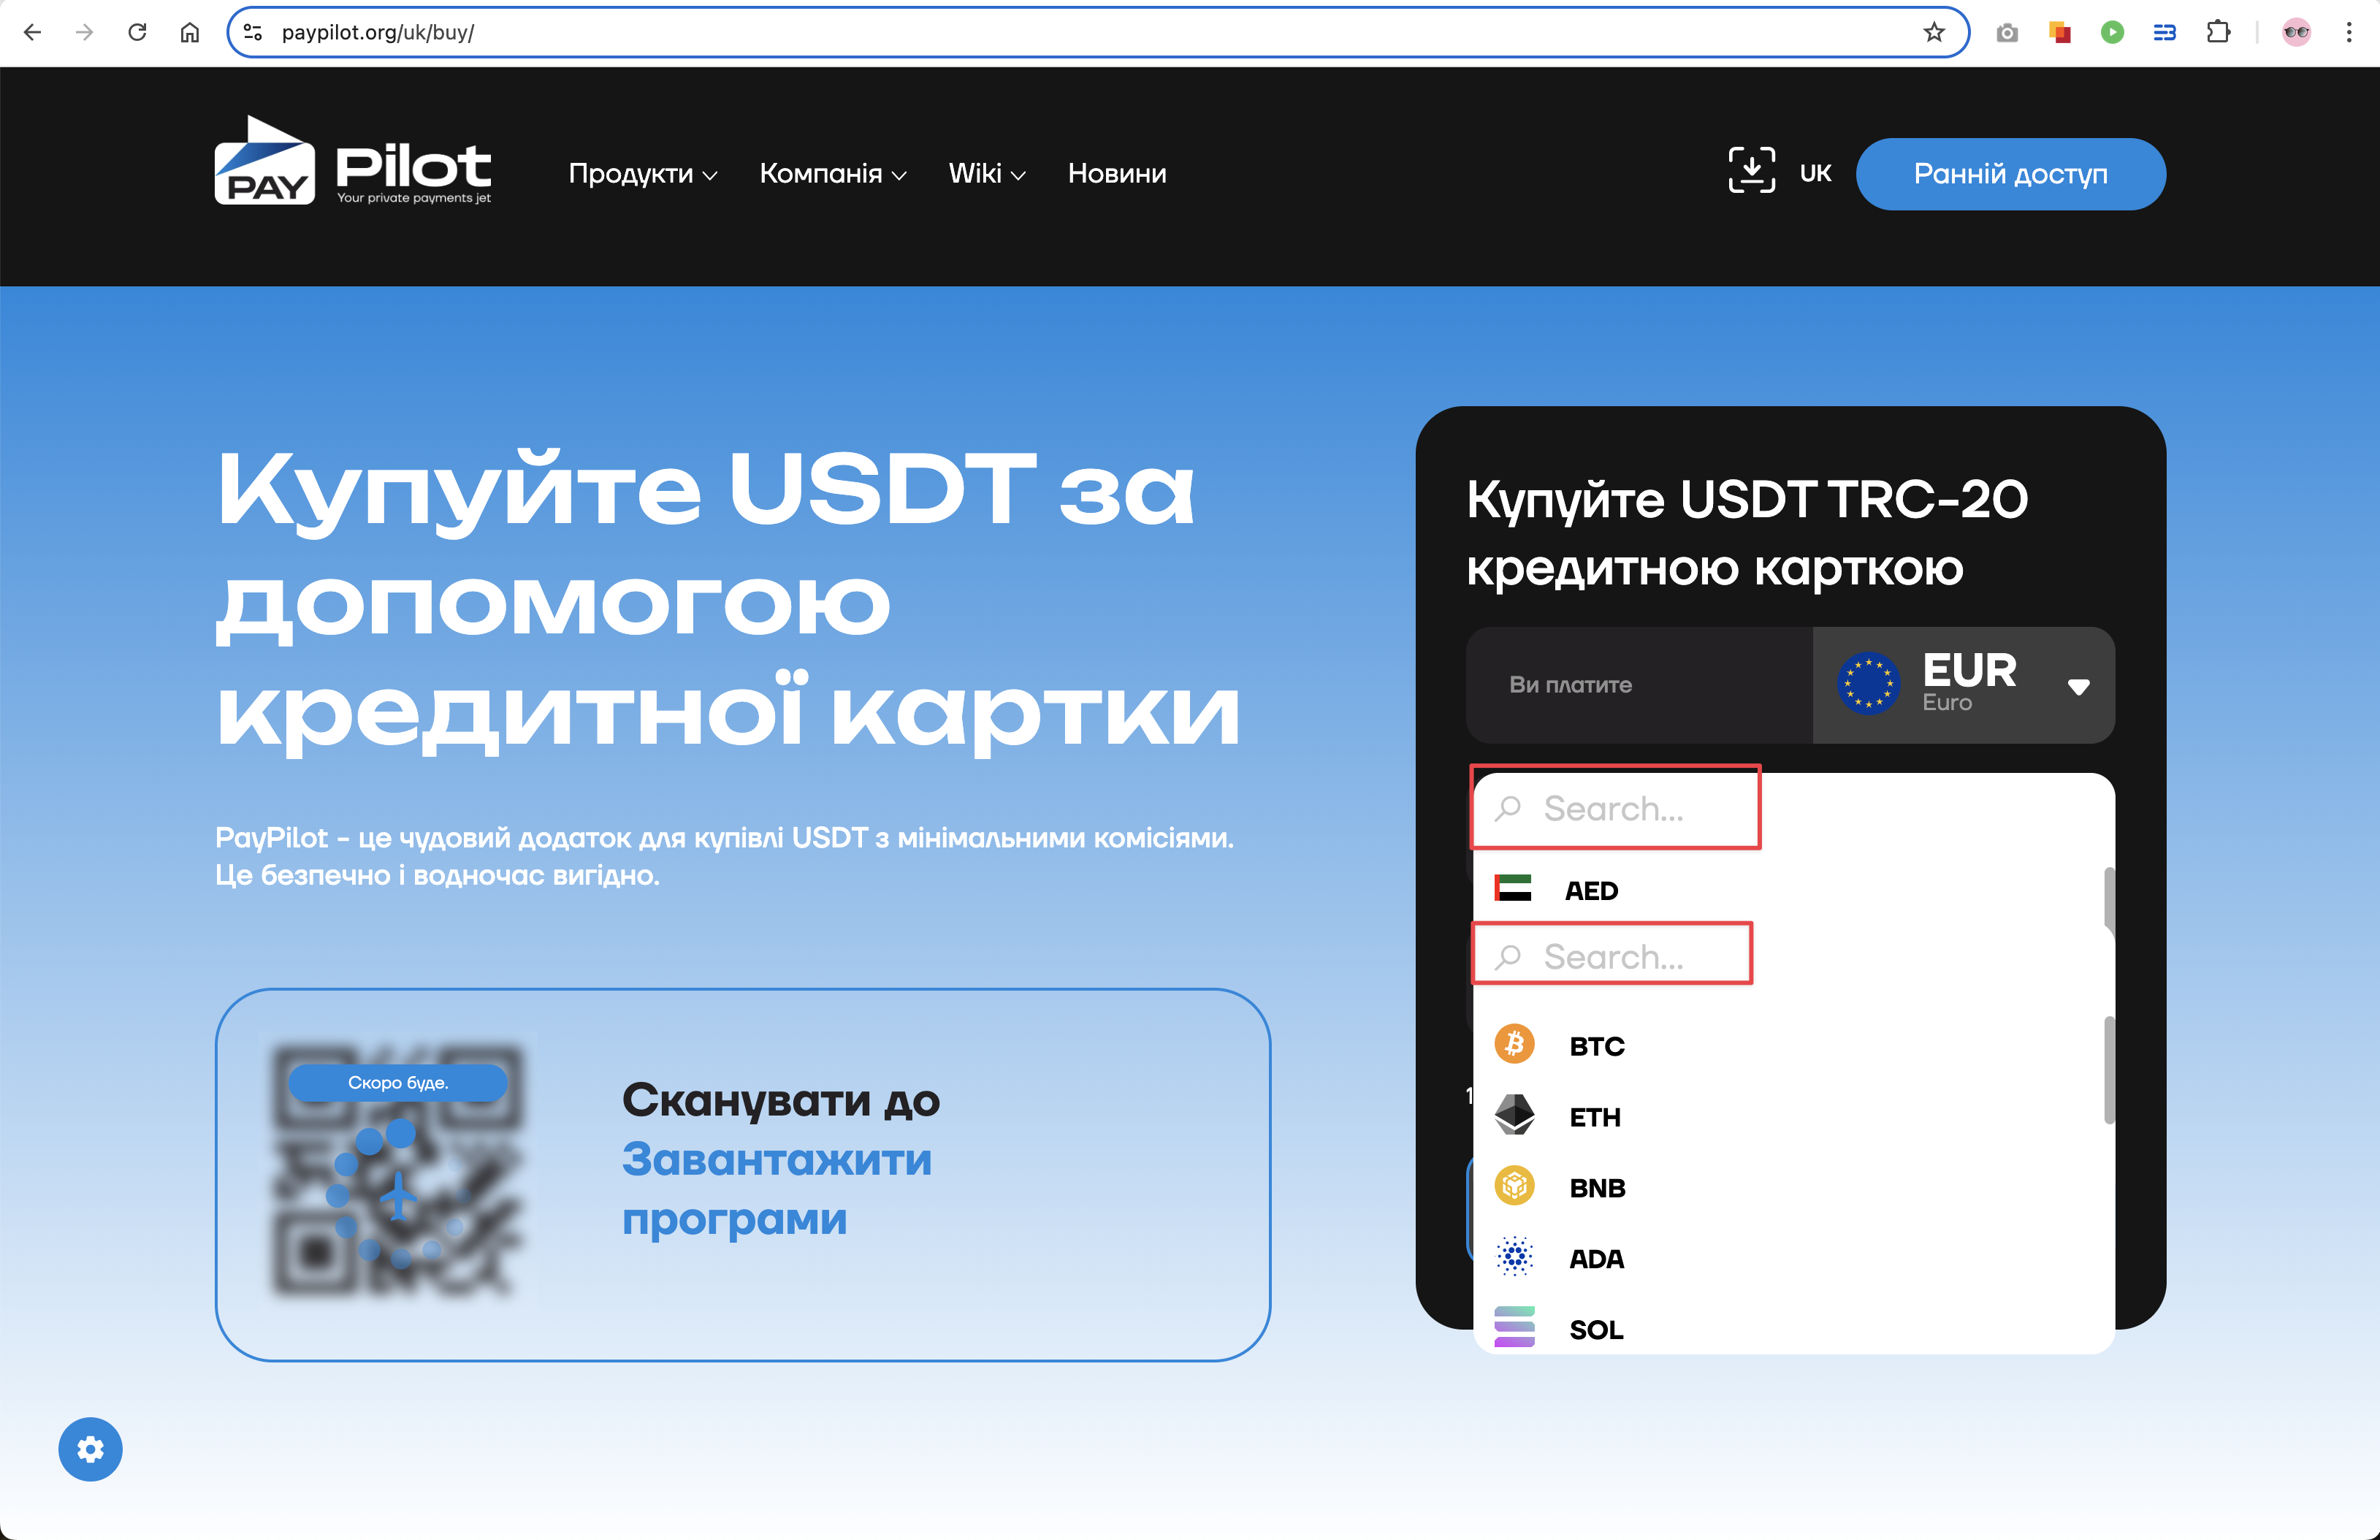Click the blue settings gear button
Screen dimensions: 2380x1540
[x=90, y=1449]
